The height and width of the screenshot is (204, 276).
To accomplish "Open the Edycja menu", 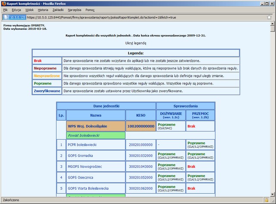I will pos(17,9).
